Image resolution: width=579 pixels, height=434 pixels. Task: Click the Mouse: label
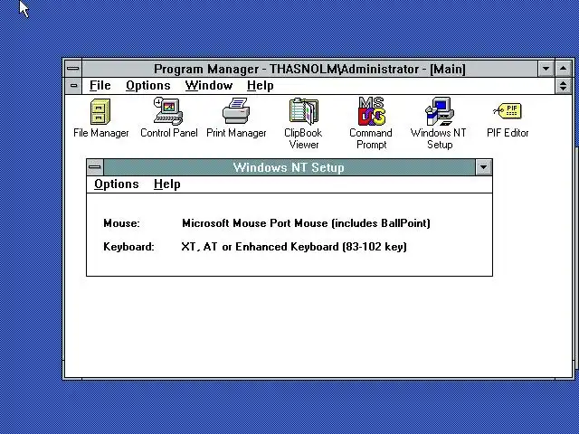coord(121,223)
